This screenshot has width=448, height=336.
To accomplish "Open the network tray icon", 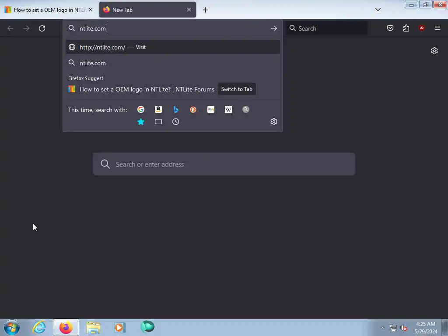I will (393, 328).
